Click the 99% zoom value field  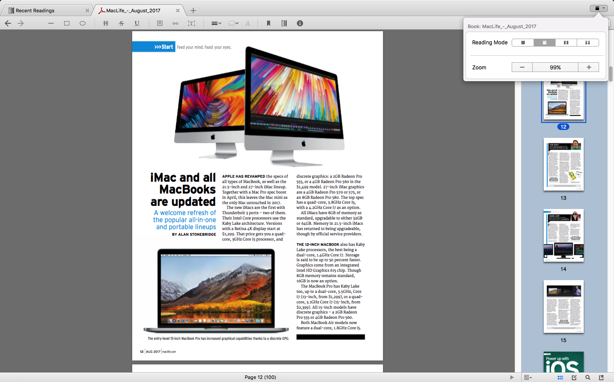tap(556, 67)
